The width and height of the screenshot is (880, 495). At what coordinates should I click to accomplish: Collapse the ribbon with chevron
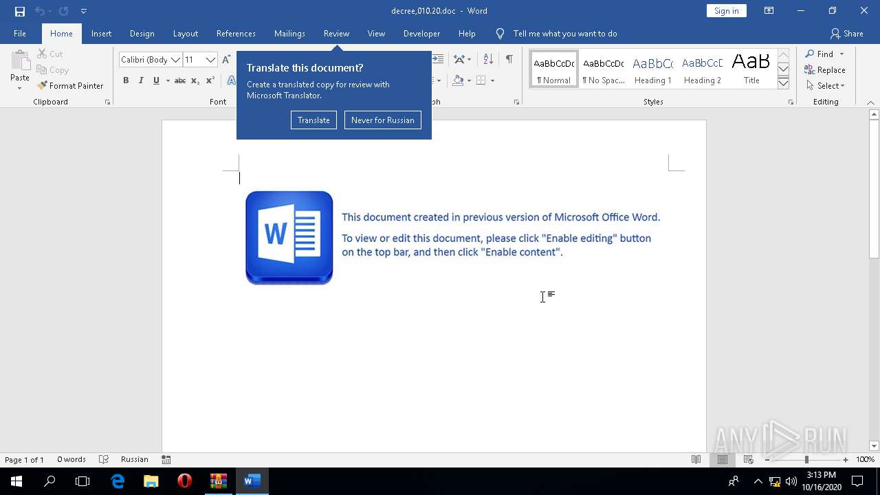(870, 102)
